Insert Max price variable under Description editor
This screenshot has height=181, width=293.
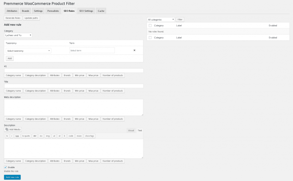[93, 161]
